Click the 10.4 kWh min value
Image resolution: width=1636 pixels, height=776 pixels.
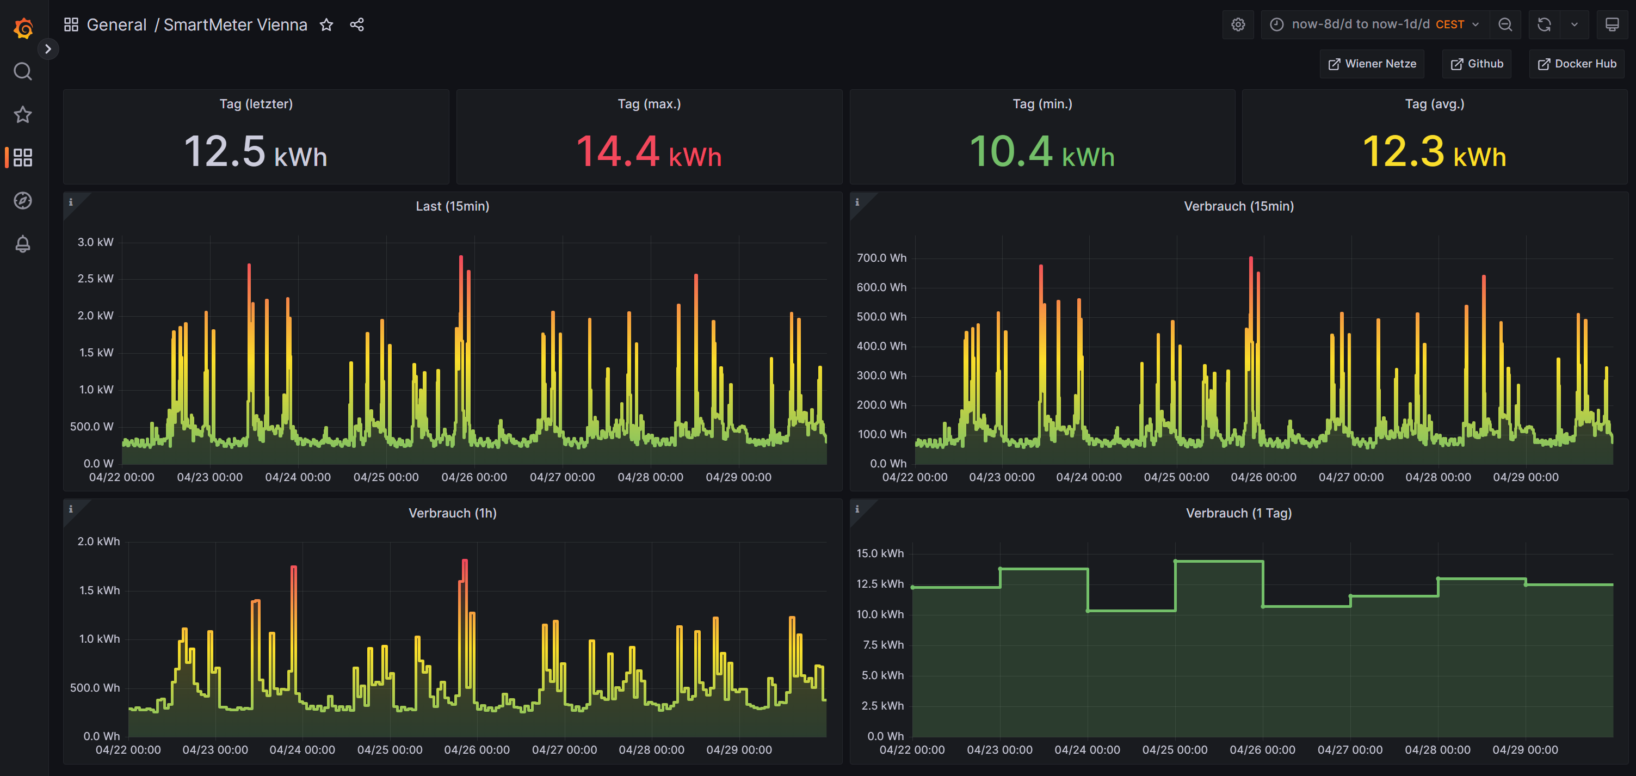pos(1042,152)
